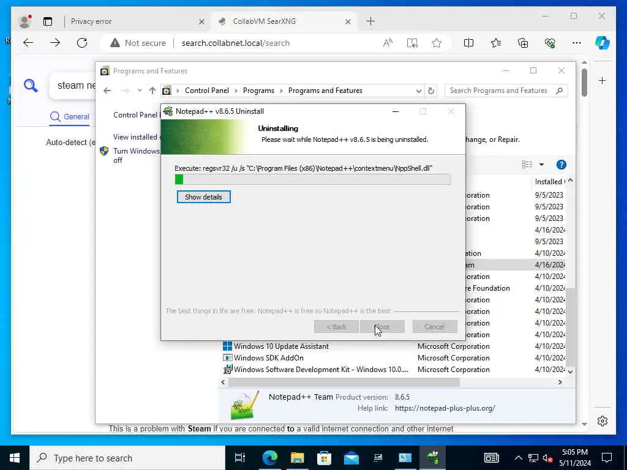The height and width of the screenshot is (470, 627).
Task: Open File Explorer from taskbar
Action: pos(297,458)
